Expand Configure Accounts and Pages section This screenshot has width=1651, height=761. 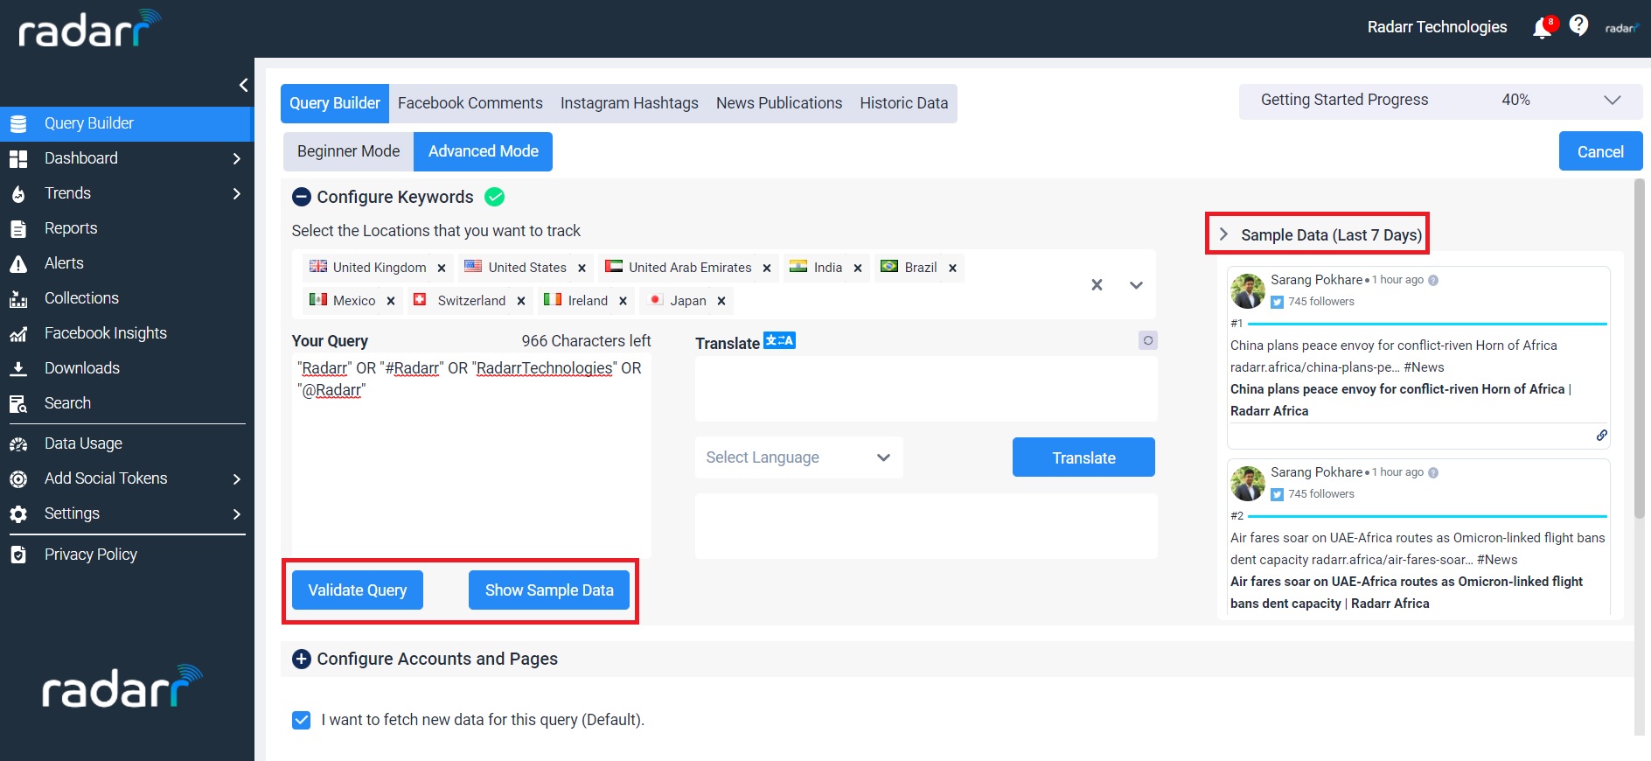(302, 660)
